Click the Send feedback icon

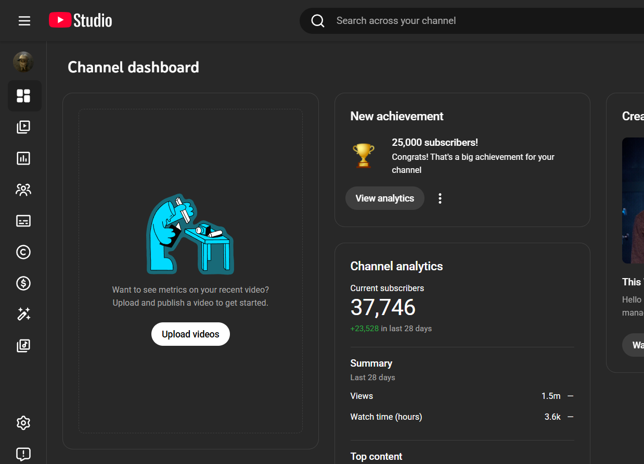[x=23, y=454]
